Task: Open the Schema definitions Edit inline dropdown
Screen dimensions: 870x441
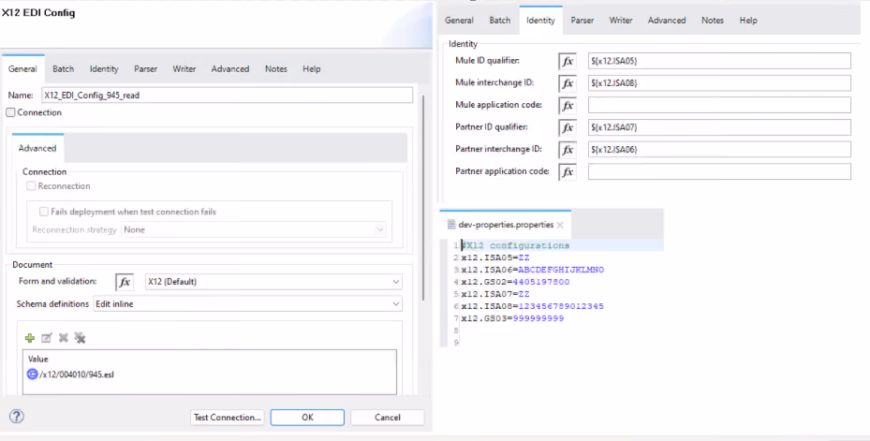Action: (247, 304)
